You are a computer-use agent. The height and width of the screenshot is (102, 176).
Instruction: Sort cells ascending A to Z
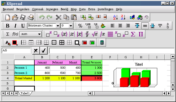click(x=115, y=17)
